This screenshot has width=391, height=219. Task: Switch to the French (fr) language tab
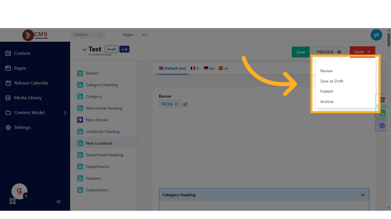[x=195, y=68]
